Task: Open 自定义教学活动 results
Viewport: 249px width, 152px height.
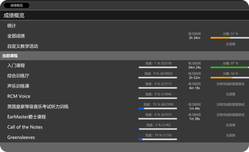Action: 22,46
